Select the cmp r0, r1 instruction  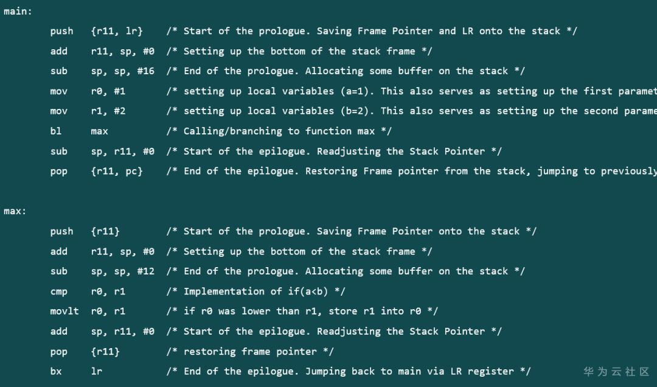[x=88, y=291]
